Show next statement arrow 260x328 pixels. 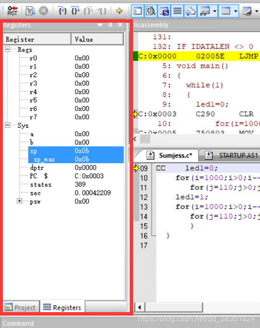point(119,11)
